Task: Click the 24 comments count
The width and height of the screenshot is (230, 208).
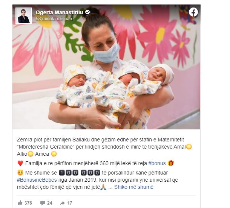Action: (x=49, y=203)
